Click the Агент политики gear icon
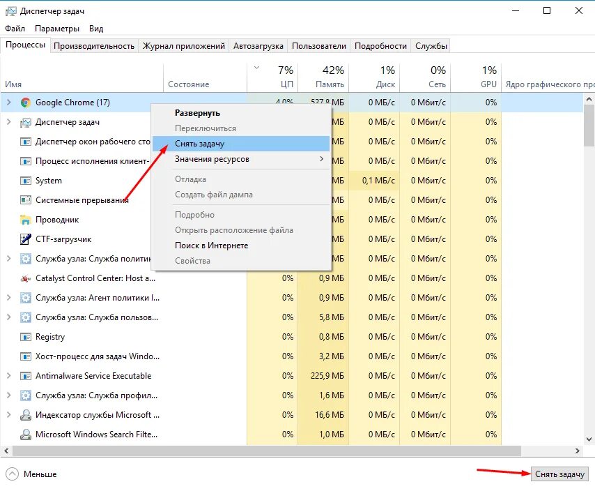The height and width of the screenshot is (491, 595). (25, 298)
